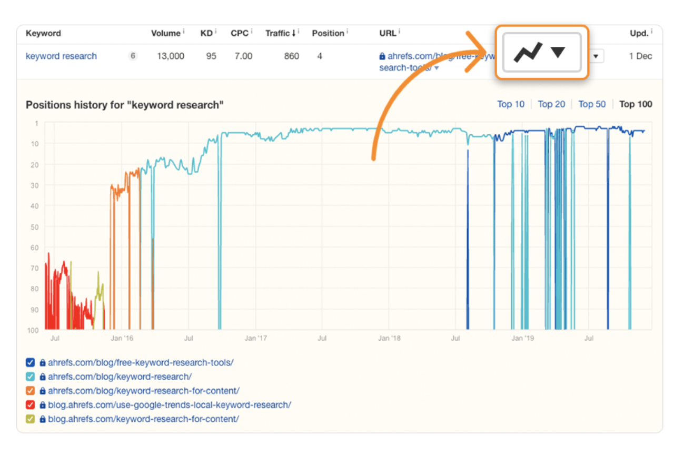Switch to the Top 50 filter

[x=591, y=104]
